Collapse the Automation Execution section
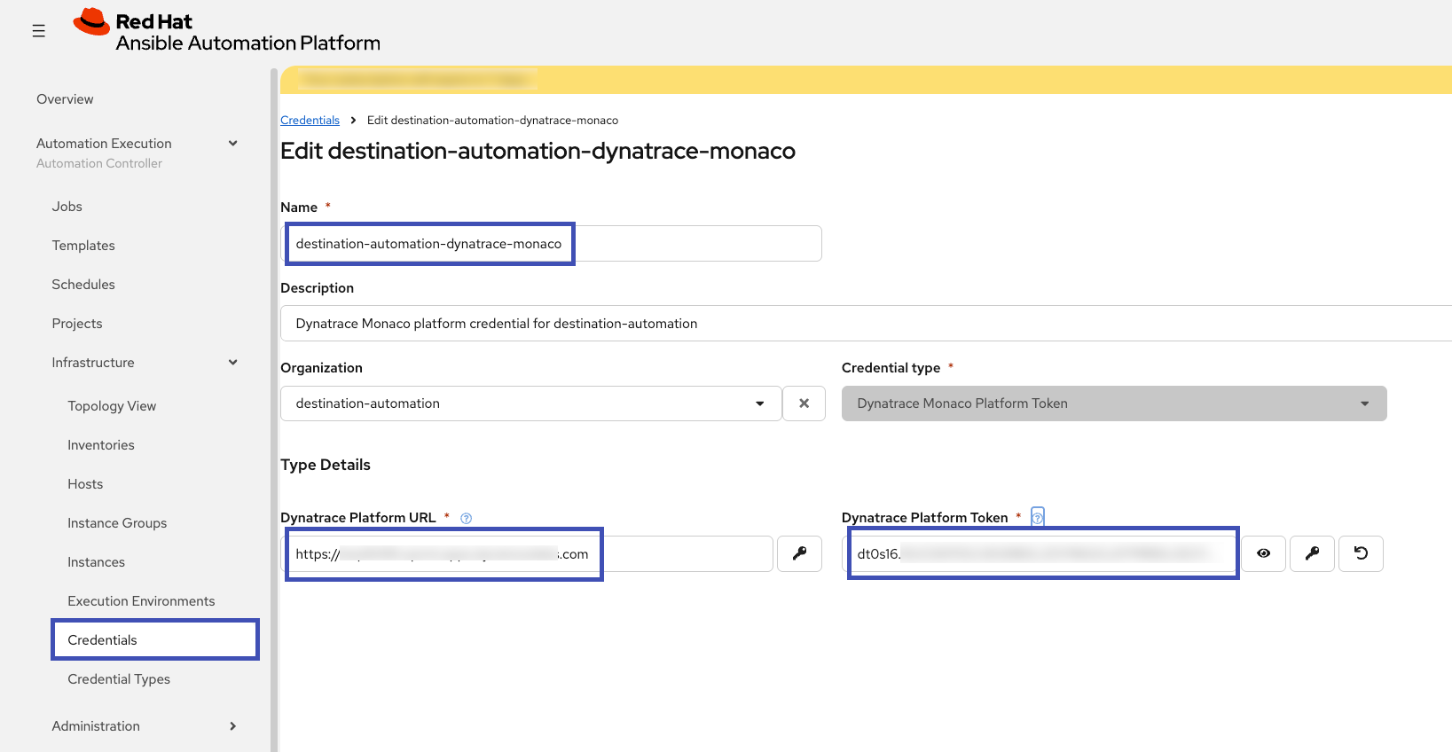 click(232, 144)
